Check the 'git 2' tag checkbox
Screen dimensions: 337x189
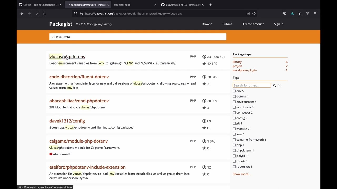coord(234,123)
